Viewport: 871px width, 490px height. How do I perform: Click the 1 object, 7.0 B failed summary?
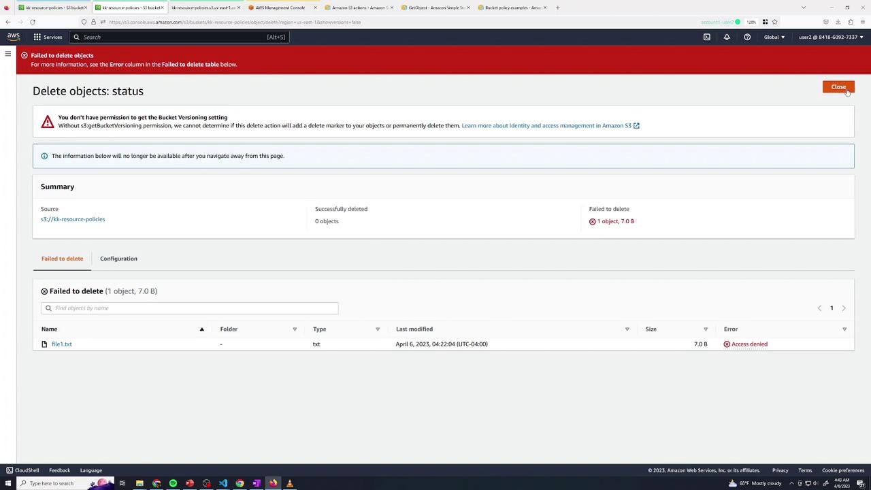(612, 221)
